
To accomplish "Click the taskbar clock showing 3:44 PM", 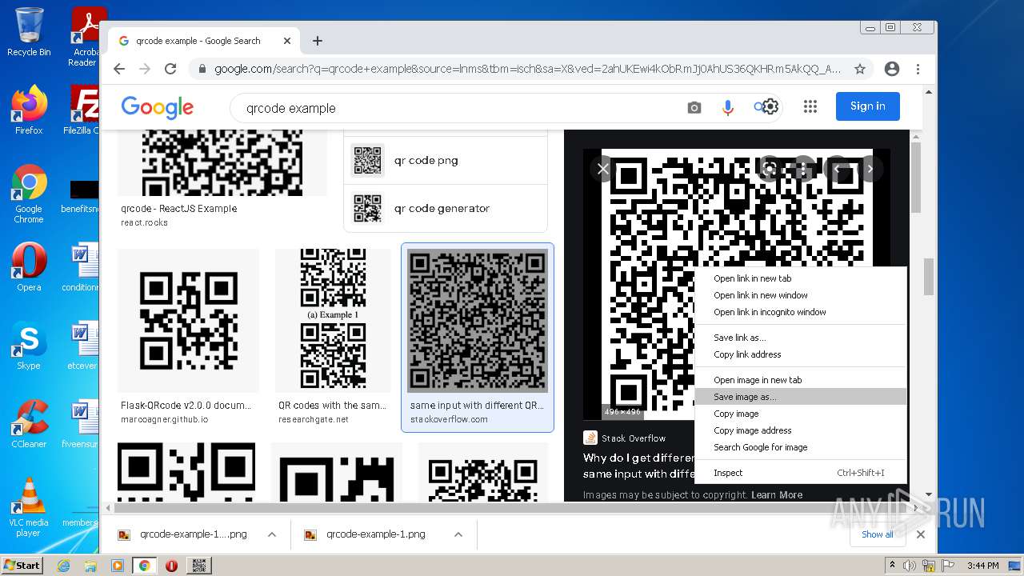I will pos(983,566).
